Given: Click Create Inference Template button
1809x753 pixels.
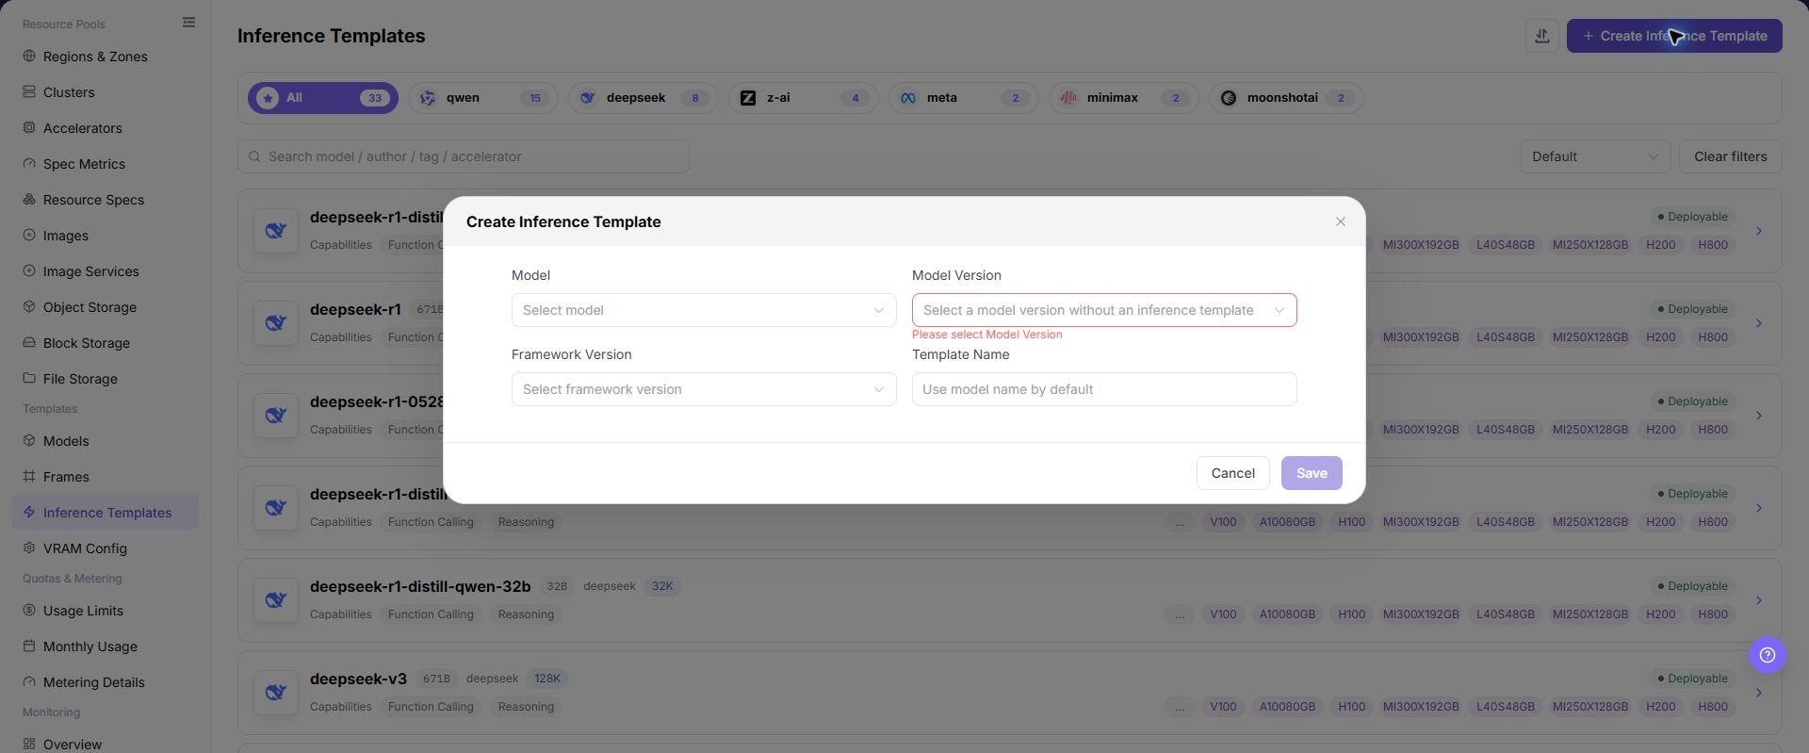Looking at the screenshot, I should pos(1674,36).
